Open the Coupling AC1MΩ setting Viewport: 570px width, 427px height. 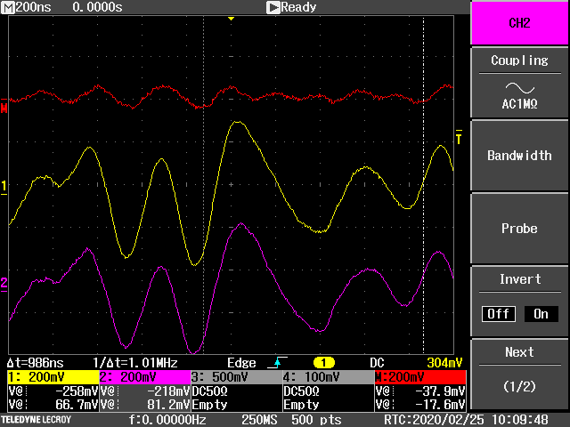tap(519, 83)
